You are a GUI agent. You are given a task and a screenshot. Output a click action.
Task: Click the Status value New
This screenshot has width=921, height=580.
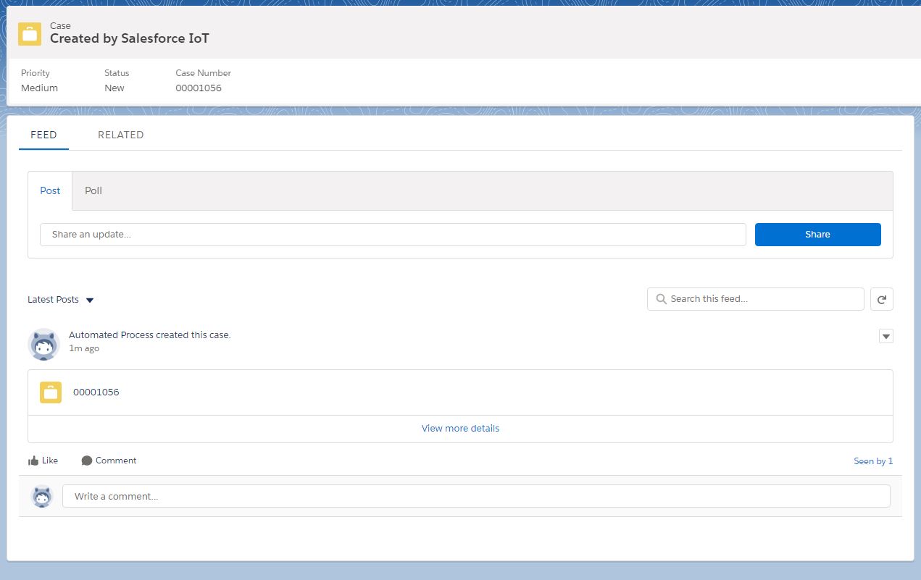click(114, 88)
